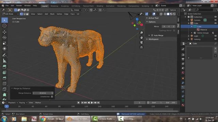Click the current frame field
The width and height of the screenshot is (218, 122).
(x=140, y=103)
